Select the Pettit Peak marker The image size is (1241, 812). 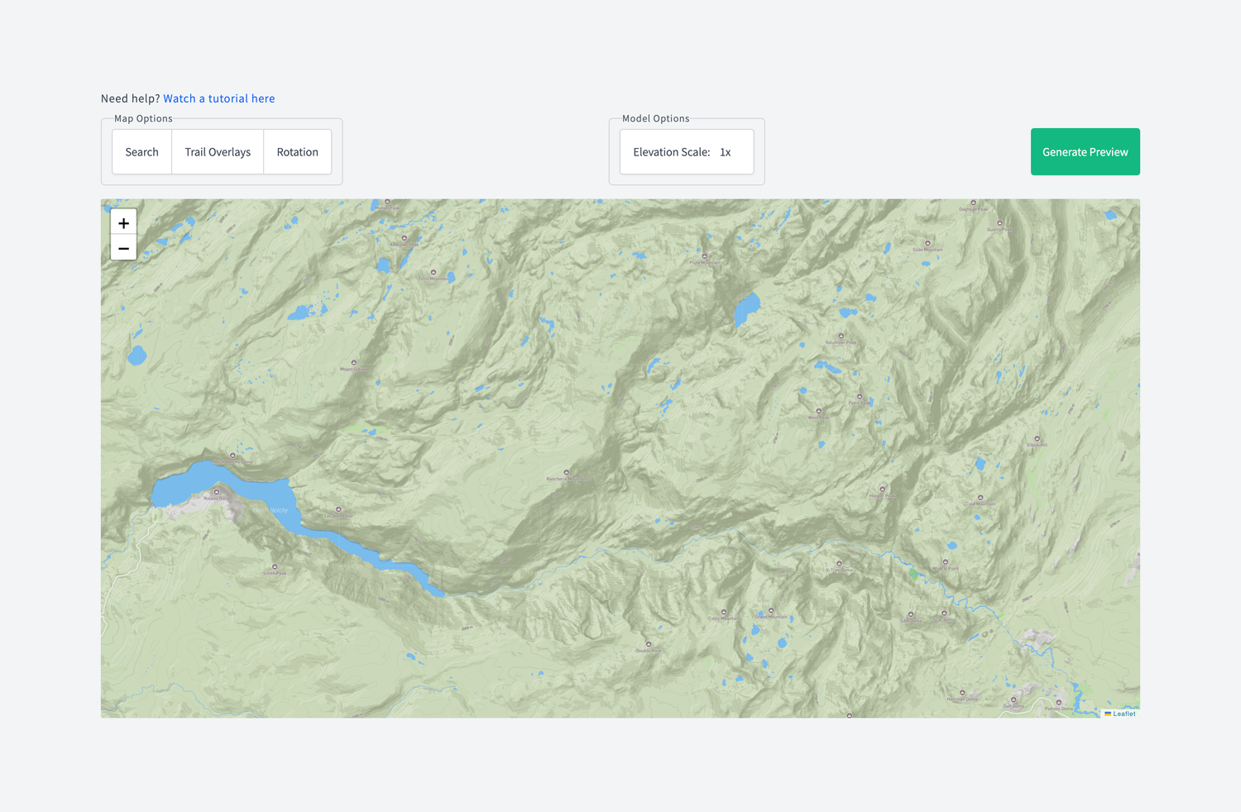tap(860, 397)
